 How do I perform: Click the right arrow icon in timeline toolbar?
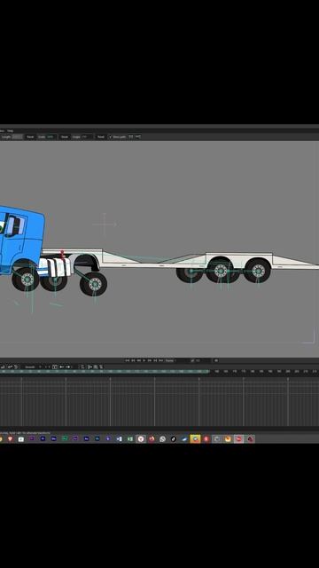(x=68, y=367)
